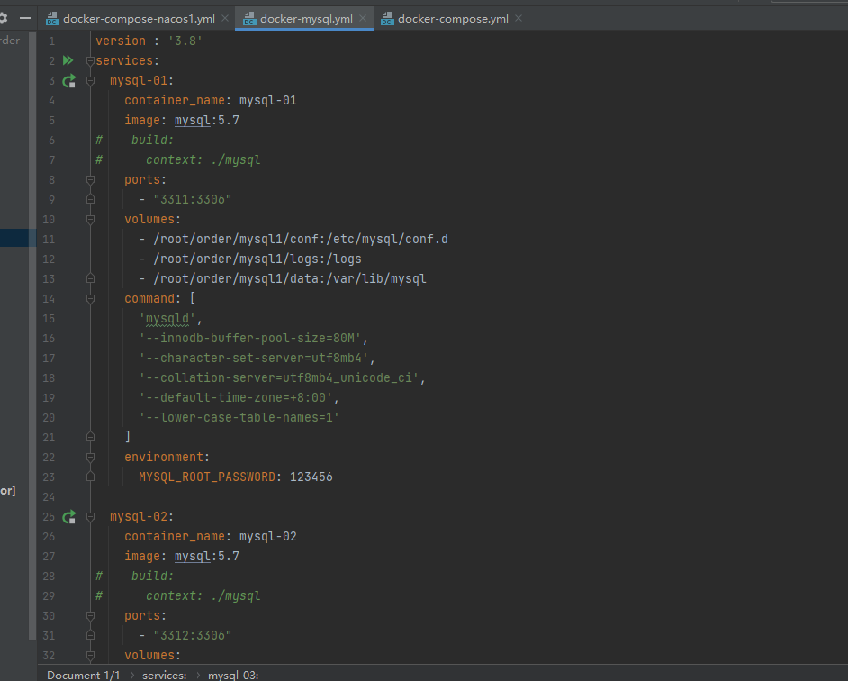Screen dimensions: 848x681
Task: Click '--character-set-server=utf8mb4' argument
Action: 254,359
